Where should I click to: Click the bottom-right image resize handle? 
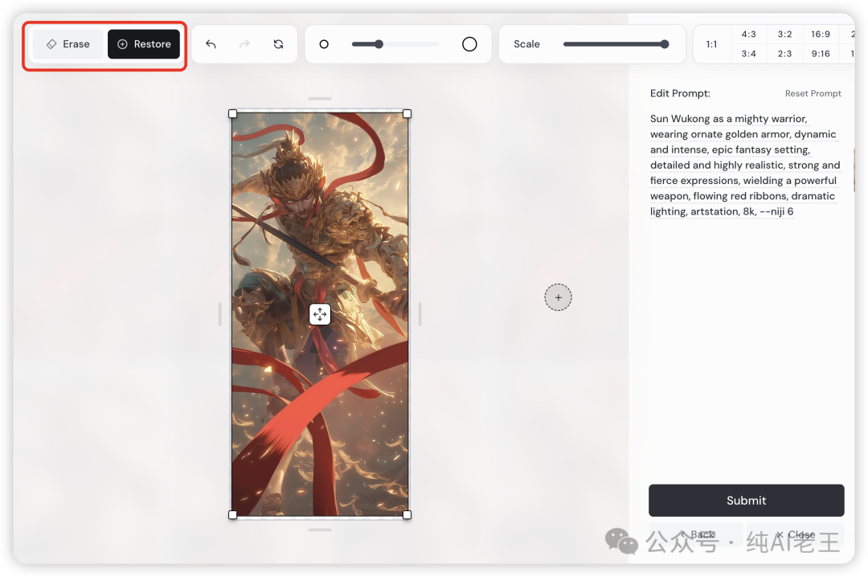tap(407, 515)
